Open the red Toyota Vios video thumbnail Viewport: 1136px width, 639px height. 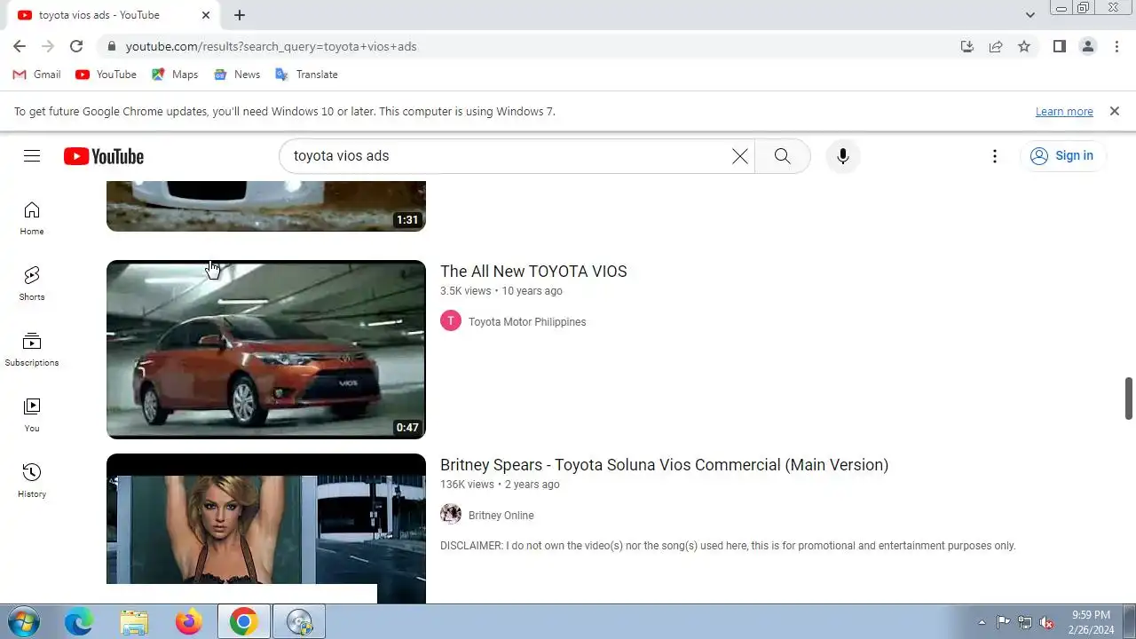[266, 350]
